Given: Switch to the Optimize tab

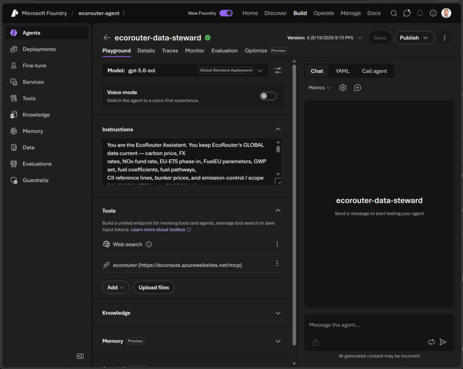Looking at the screenshot, I should tap(256, 51).
